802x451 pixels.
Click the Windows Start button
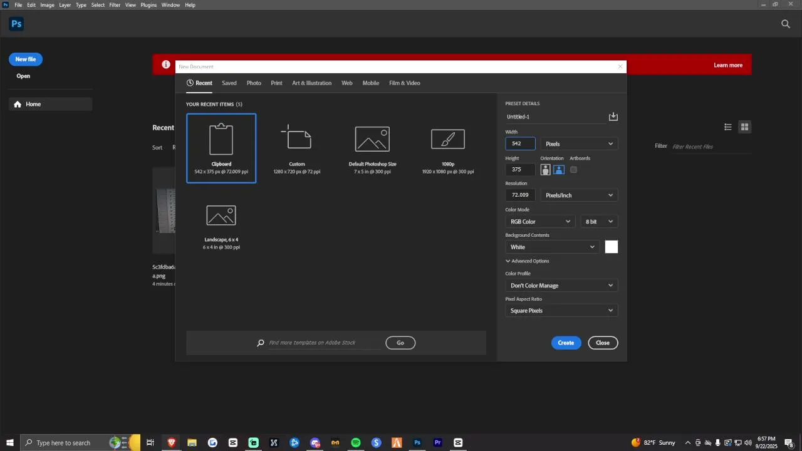pos(10,443)
